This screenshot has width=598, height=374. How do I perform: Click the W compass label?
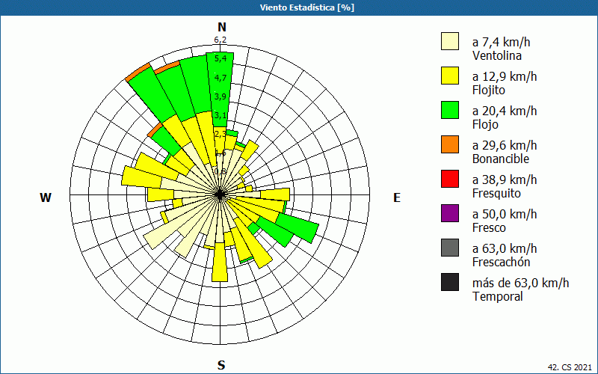click(x=46, y=197)
